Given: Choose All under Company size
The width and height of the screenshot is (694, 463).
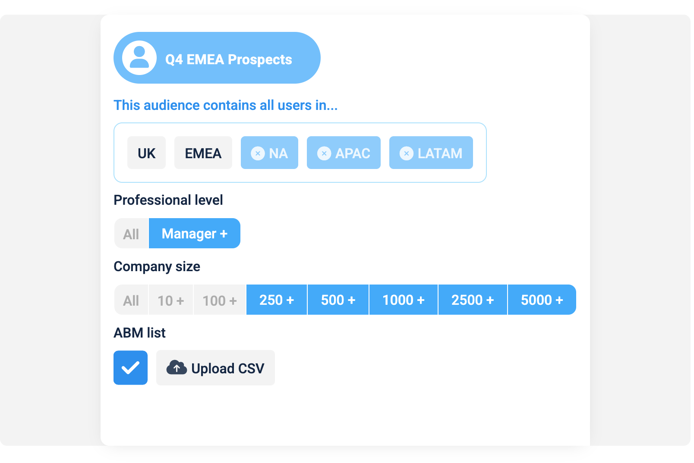Looking at the screenshot, I should 131,300.
